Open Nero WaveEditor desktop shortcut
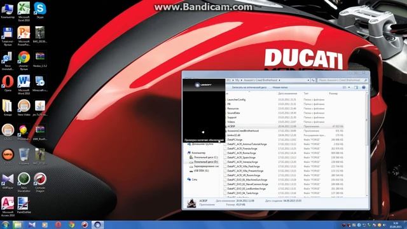This screenshot has height=229, width=407. click(x=24, y=182)
